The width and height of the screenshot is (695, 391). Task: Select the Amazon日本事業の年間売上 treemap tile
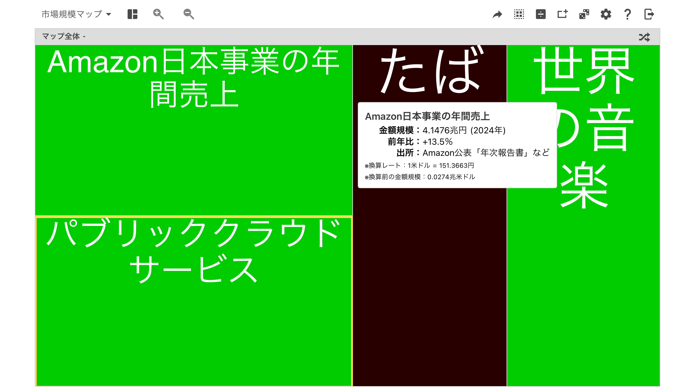pos(194,130)
